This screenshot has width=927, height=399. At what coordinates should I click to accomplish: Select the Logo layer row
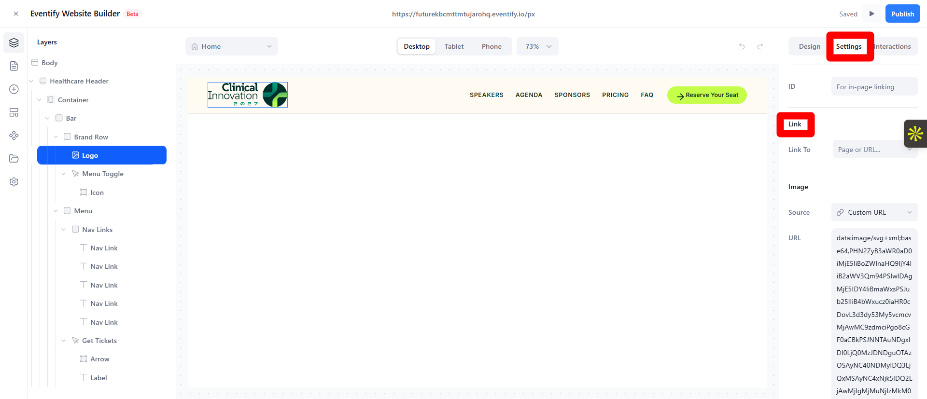(x=102, y=155)
